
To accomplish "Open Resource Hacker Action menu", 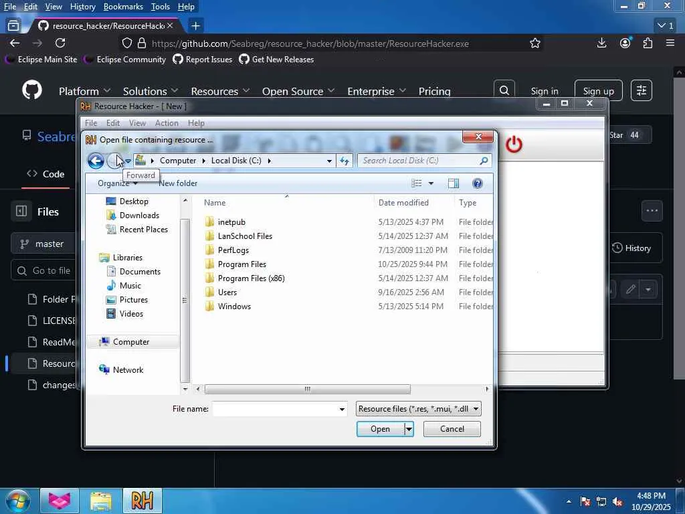I will pos(167,123).
